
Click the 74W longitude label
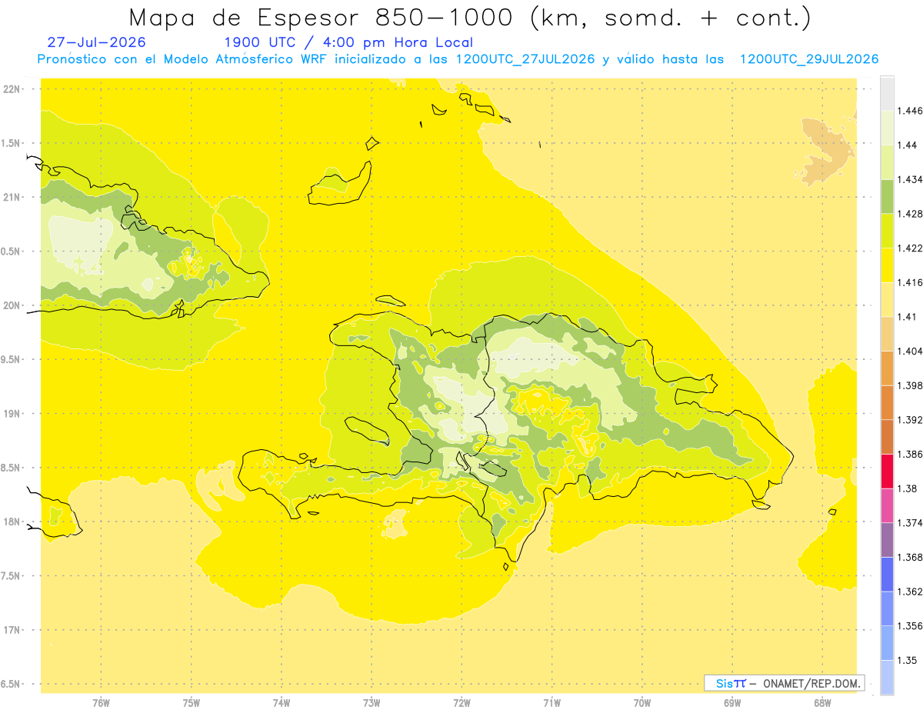(x=281, y=704)
